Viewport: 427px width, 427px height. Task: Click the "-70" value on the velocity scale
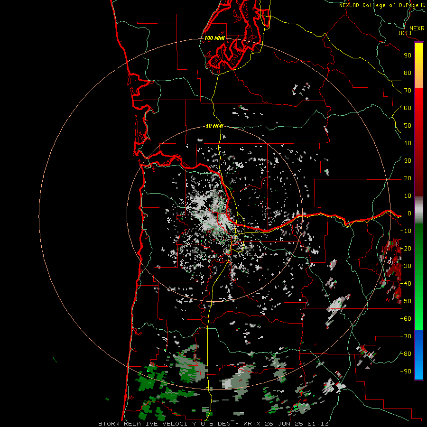click(406, 336)
